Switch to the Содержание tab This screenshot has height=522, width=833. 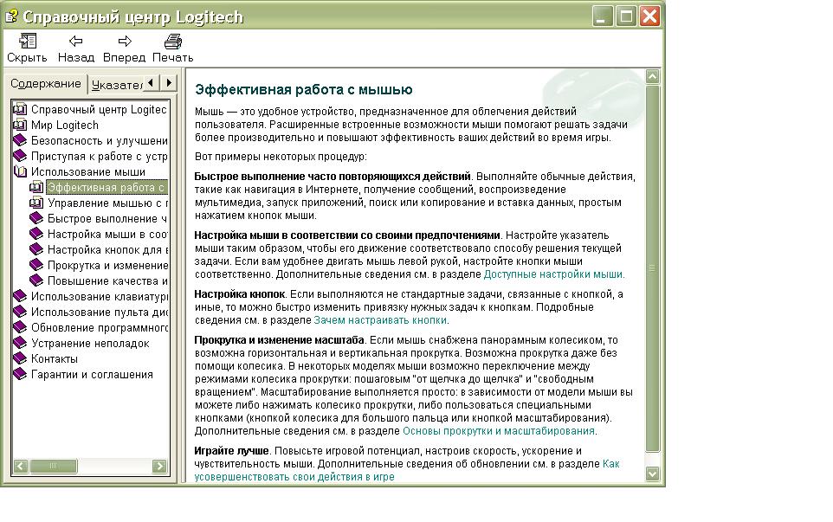tap(46, 83)
